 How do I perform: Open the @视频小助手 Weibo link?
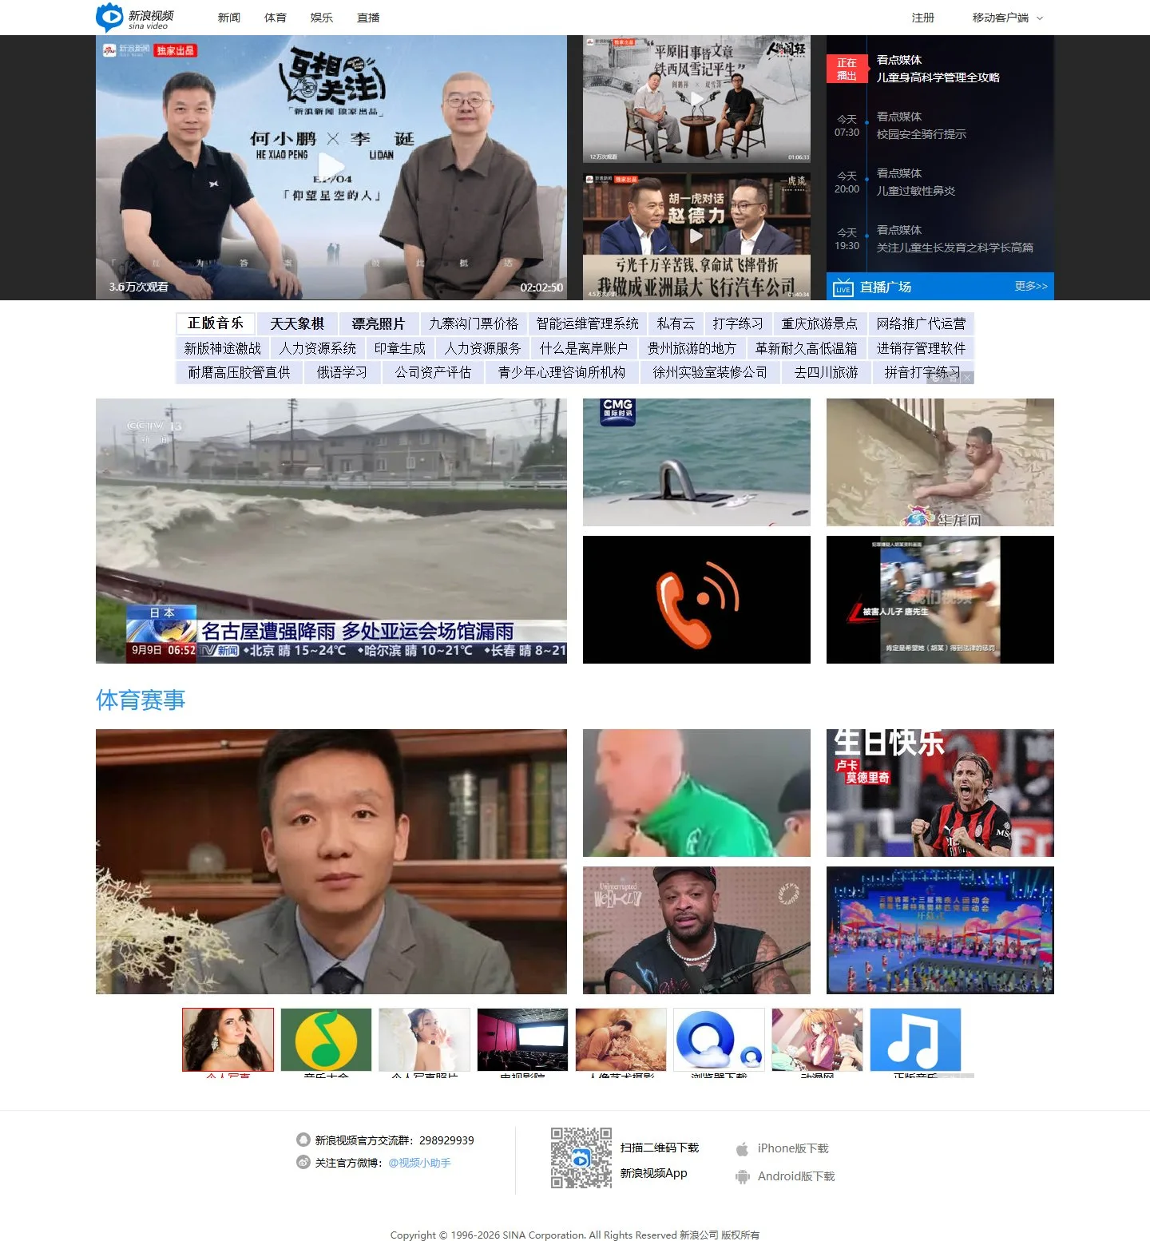coord(420,1163)
